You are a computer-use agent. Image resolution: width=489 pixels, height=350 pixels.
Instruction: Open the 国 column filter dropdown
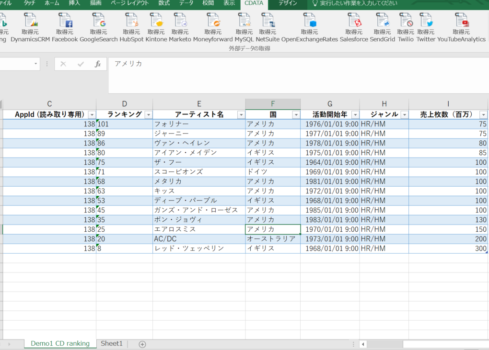click(297, 114)
